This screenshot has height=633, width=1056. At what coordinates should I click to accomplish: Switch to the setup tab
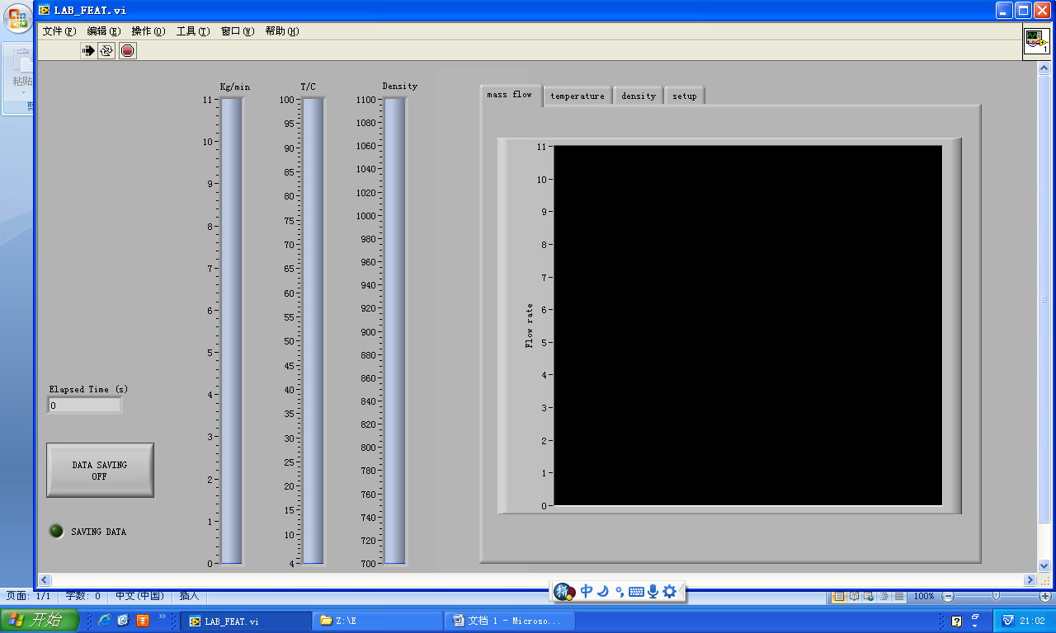pos(684,96)
